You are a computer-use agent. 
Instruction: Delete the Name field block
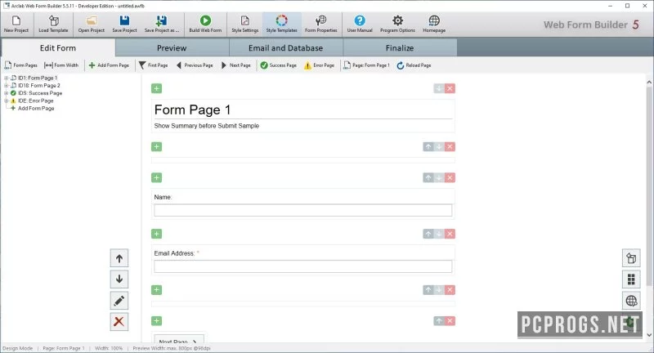pyautogui.click(x=450, y=177)
